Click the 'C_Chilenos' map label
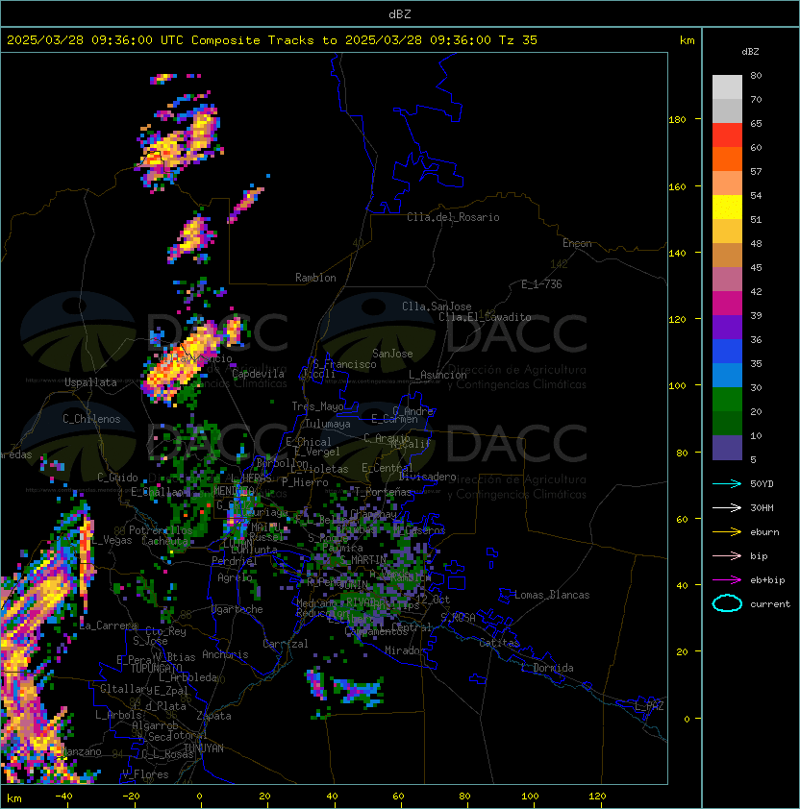Viewport: 800px width, 809px height. 91,419
